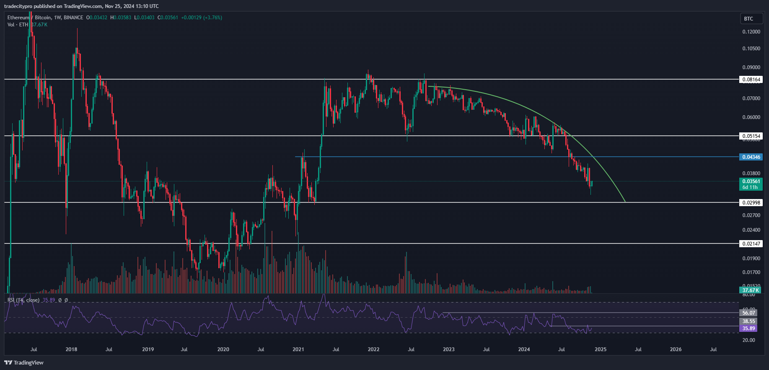Click the 0.06000 price axis tick

pyautogui.click(x=751, y=117)
